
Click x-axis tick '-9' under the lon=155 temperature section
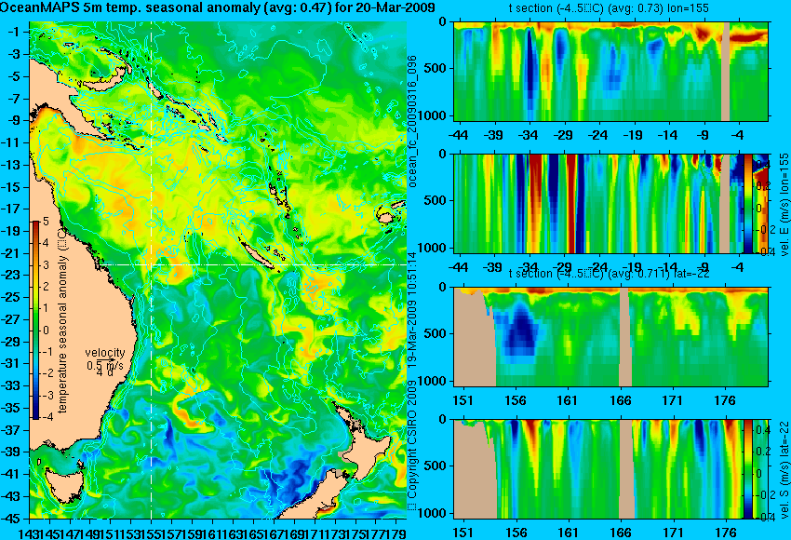[703, 136]
